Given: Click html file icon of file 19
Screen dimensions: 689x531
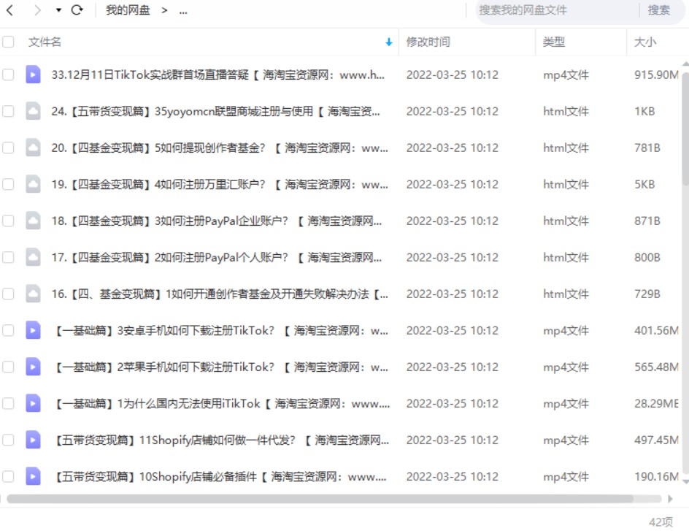Looking at the screenshot, I should pyautogui.click(x=33, y=184).
